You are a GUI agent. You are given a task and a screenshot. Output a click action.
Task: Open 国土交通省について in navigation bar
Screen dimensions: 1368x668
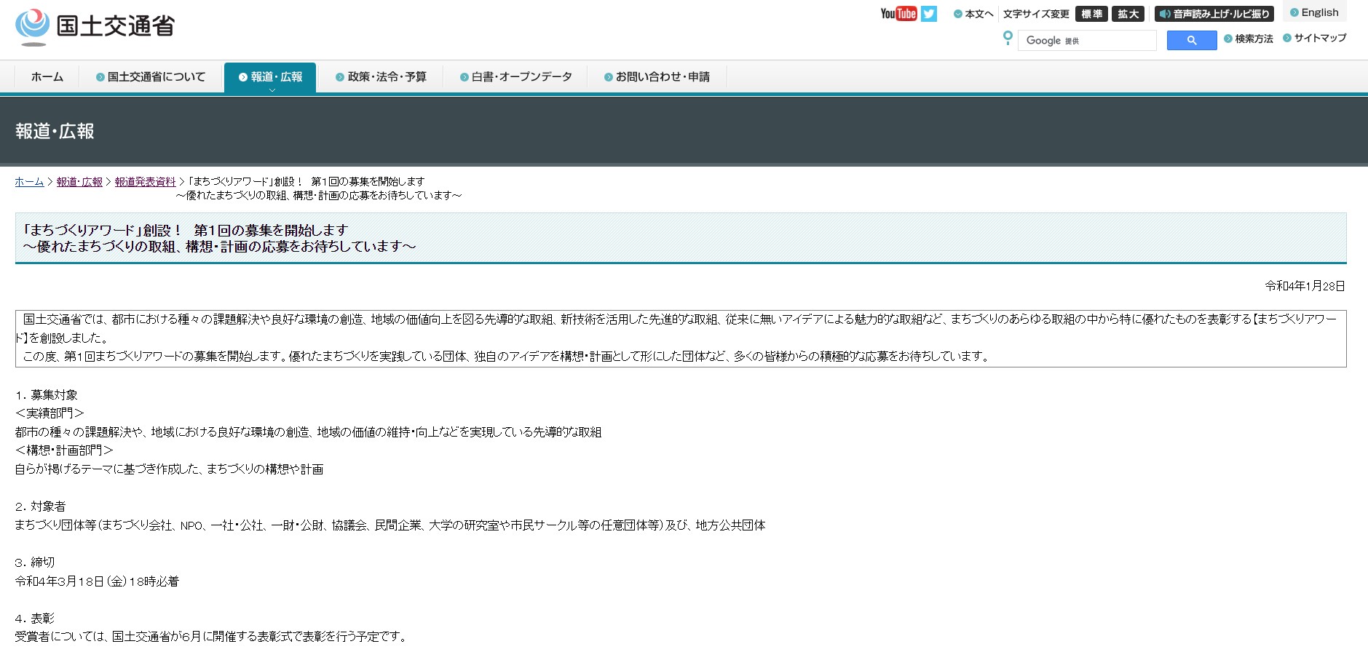151,77
